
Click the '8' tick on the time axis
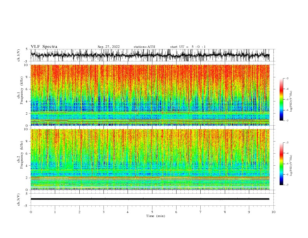click(225, 212)
